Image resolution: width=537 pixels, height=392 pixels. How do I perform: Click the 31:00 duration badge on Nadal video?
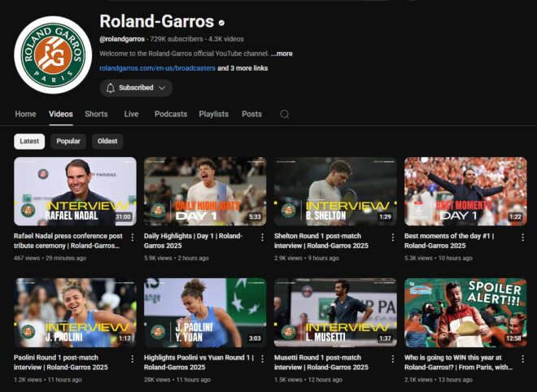pyautogui.click(x=124, y=216)
